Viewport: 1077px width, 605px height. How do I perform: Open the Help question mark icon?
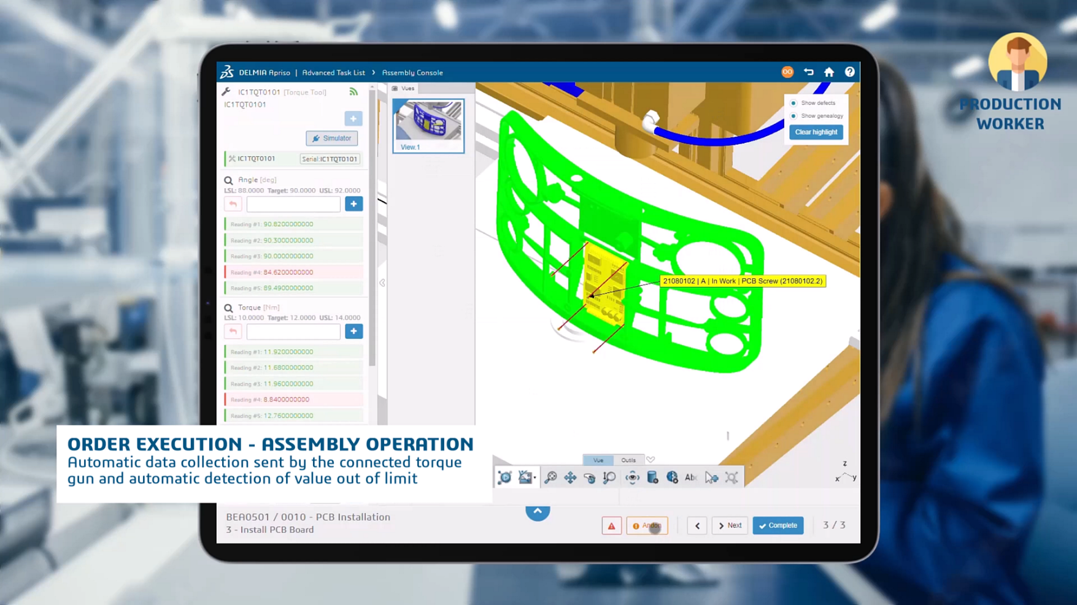click(849, 72)
